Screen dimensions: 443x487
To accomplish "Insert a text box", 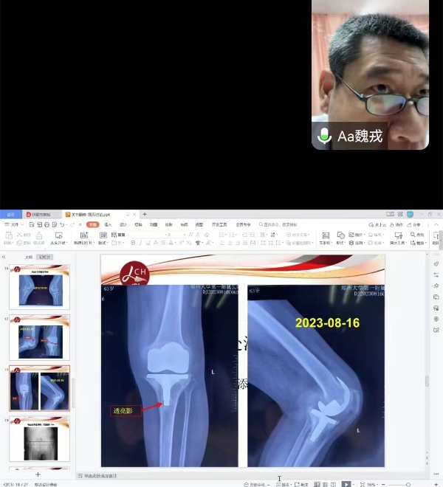I will click(325, 235).
